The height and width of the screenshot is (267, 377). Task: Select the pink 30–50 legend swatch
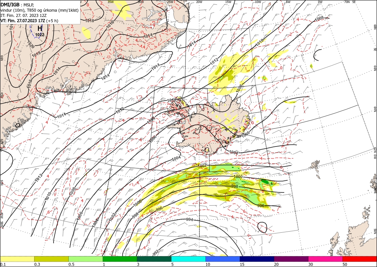[x=326, y=259]
